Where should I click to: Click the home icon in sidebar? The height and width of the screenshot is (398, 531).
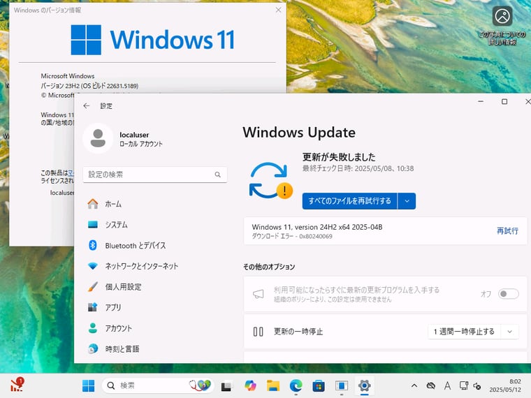(93, 204)
